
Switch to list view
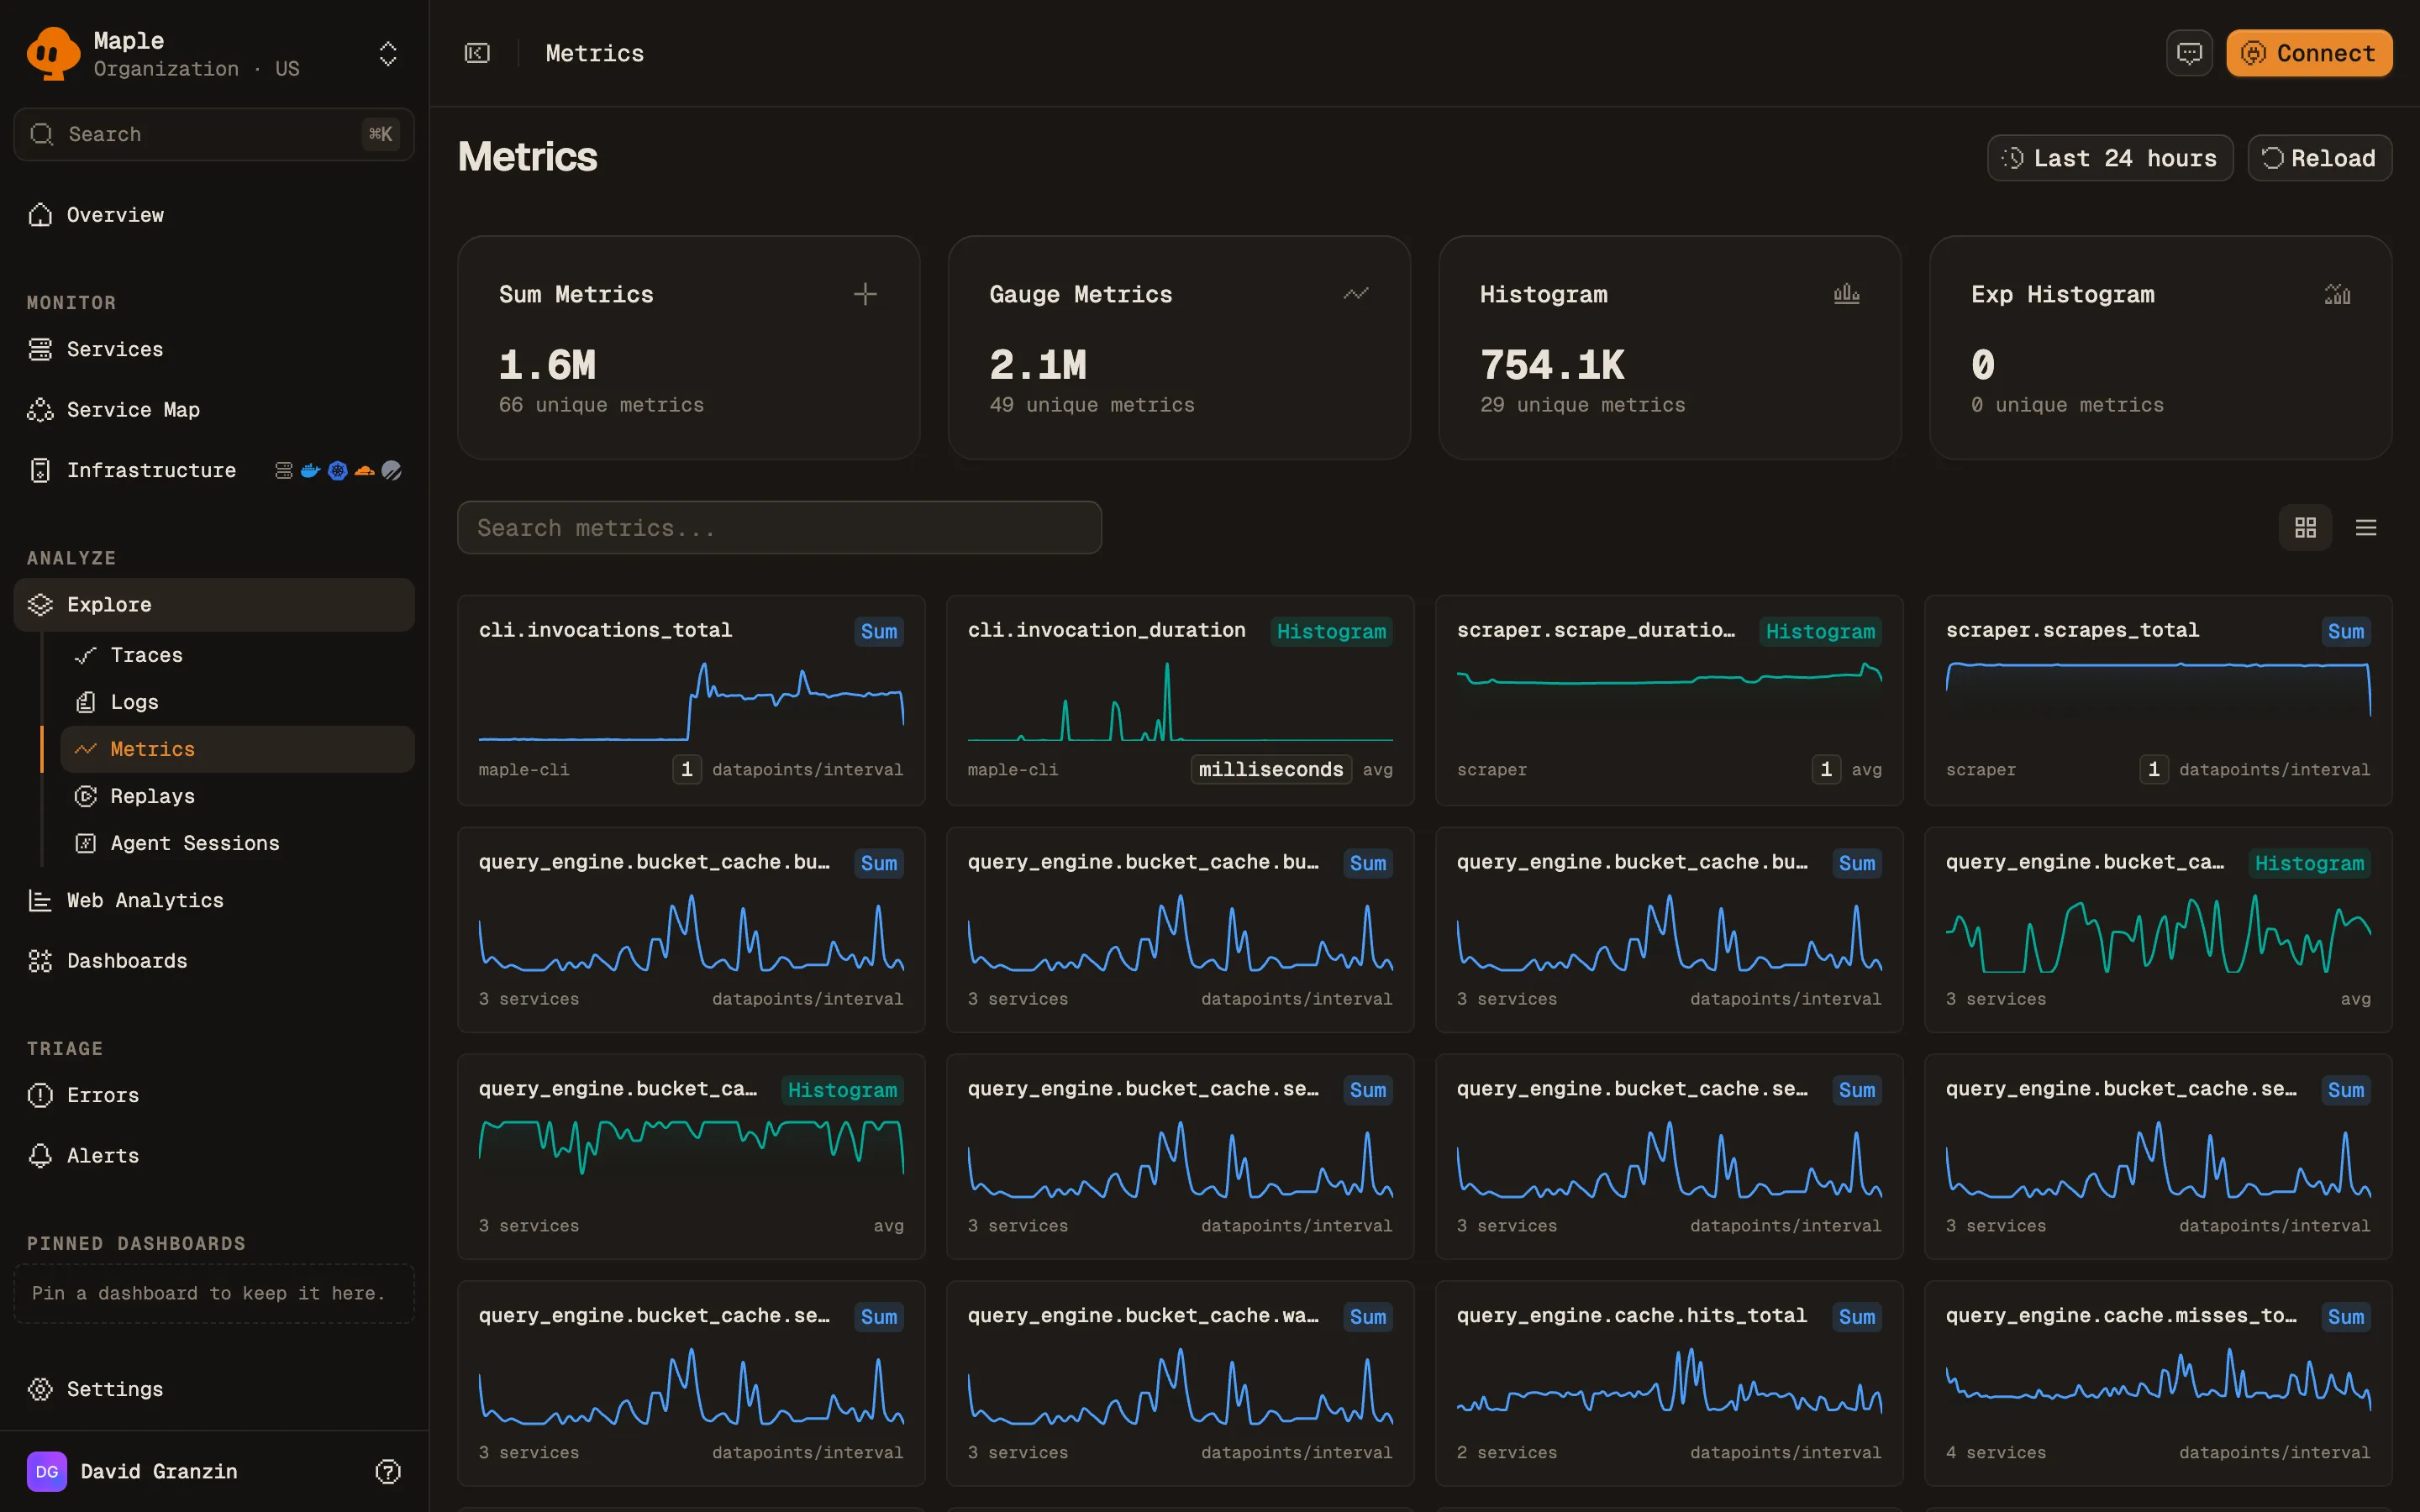(2366, 528)
